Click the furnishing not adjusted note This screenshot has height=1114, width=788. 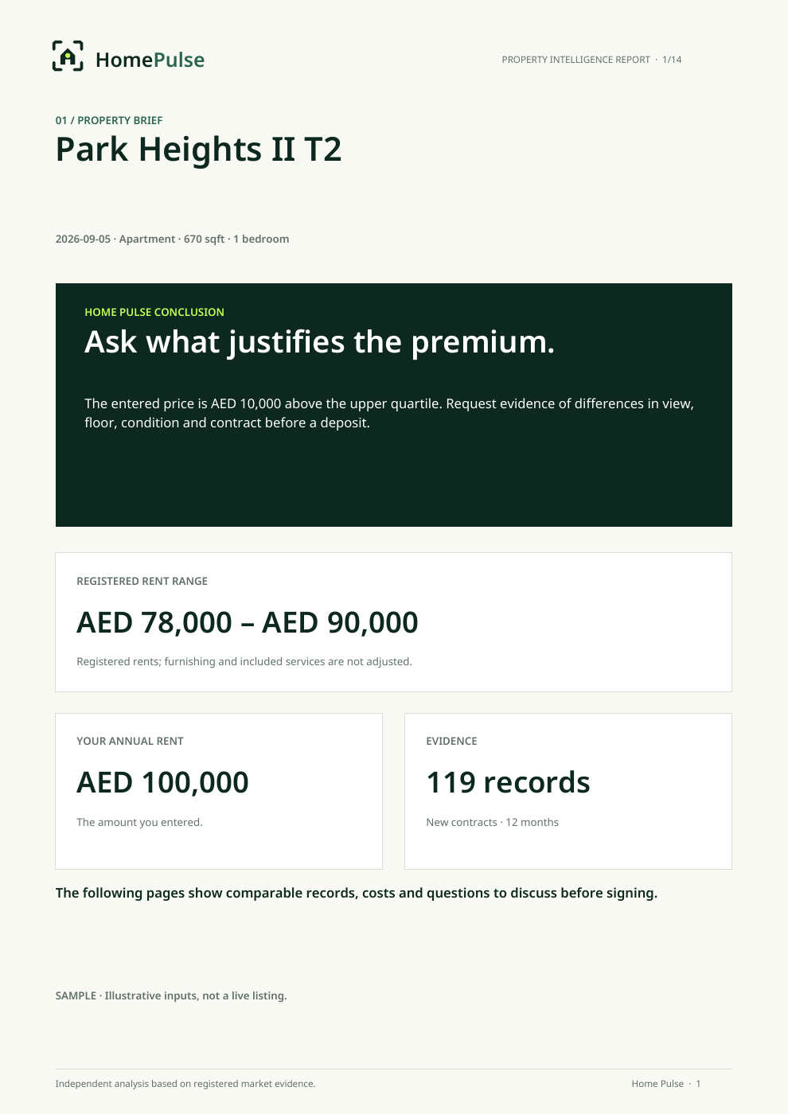coord(244,661)
